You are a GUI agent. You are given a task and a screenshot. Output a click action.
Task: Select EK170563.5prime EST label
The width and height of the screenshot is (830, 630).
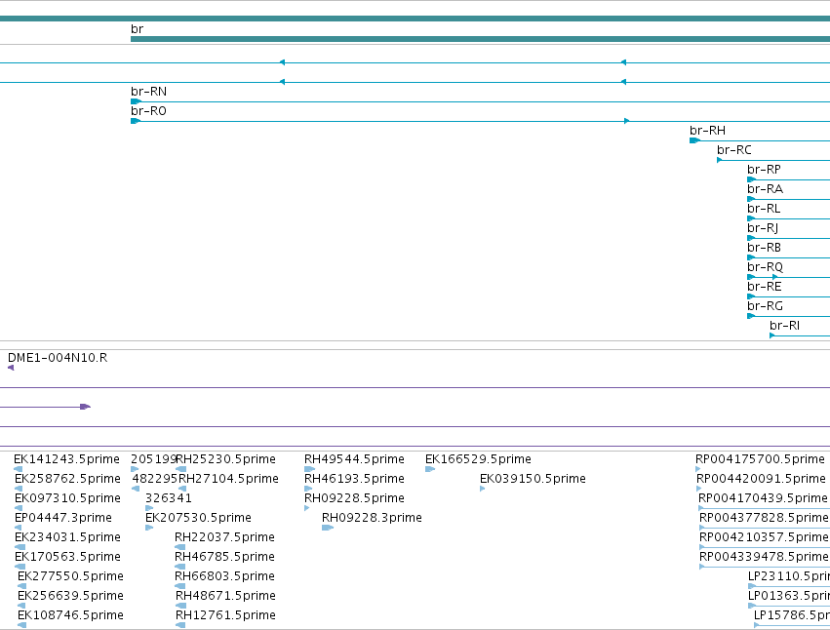(x=67, y=557)
